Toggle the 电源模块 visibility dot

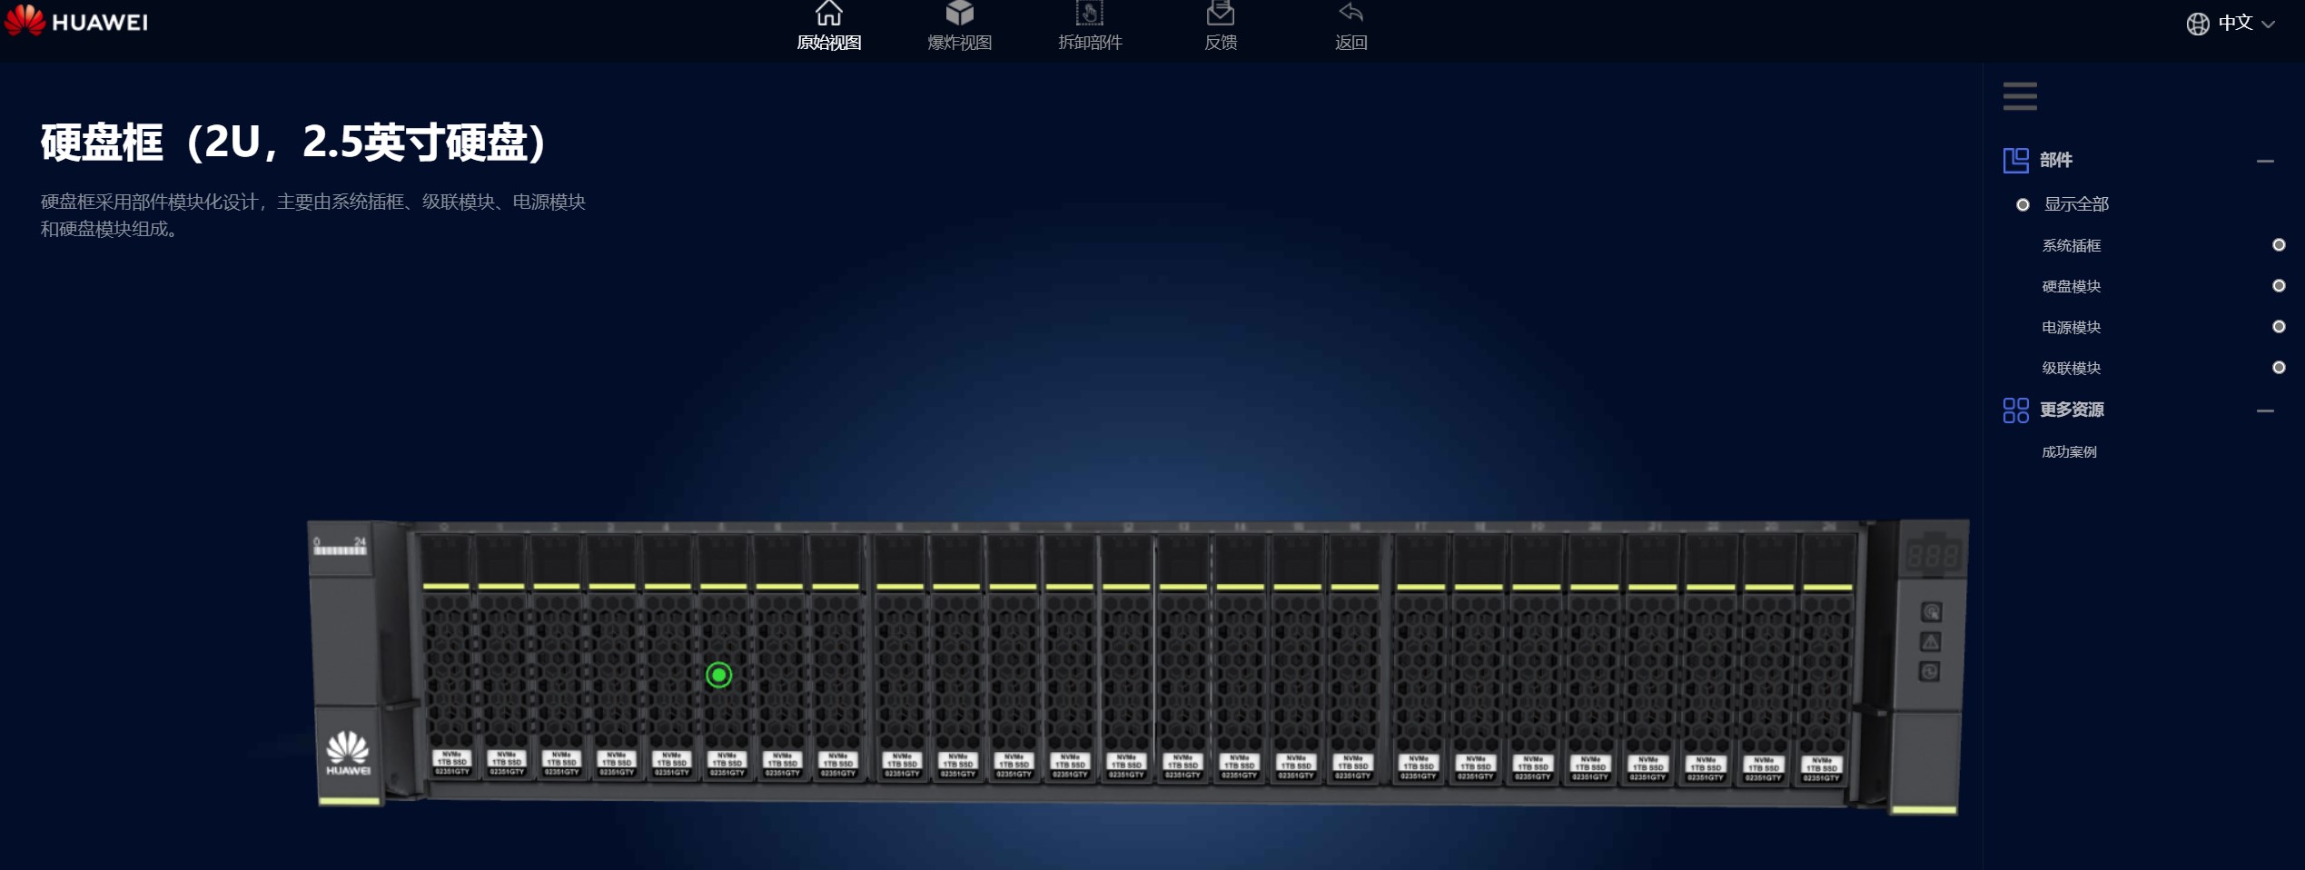click(2278, 327)
